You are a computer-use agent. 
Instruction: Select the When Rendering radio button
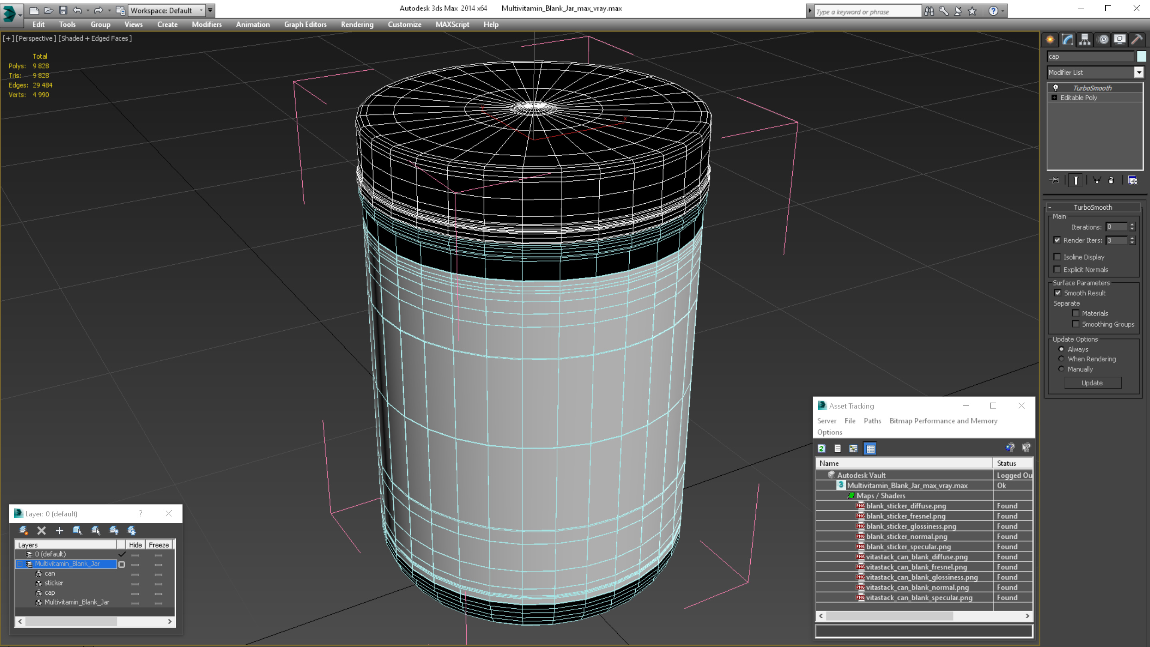click(1061, 359)
